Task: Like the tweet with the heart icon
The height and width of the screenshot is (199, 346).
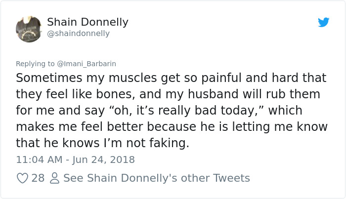Action: coord(22,178)
